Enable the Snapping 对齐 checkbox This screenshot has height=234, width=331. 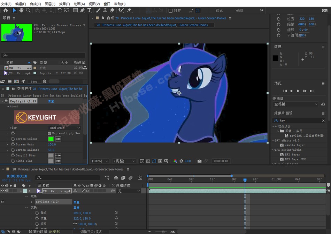[x=170, y=10]
